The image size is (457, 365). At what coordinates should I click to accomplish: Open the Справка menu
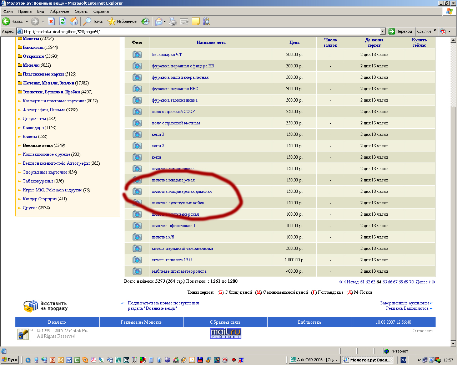coord(101,11)
